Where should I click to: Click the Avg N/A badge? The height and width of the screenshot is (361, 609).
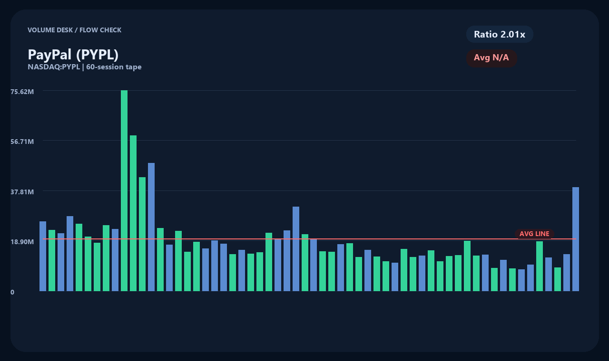point(491,58)
